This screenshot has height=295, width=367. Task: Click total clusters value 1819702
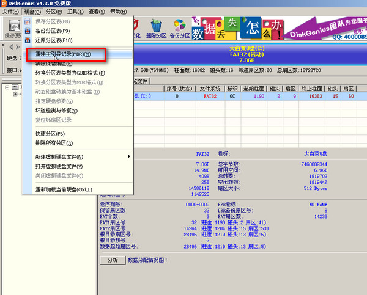(318, 177)
